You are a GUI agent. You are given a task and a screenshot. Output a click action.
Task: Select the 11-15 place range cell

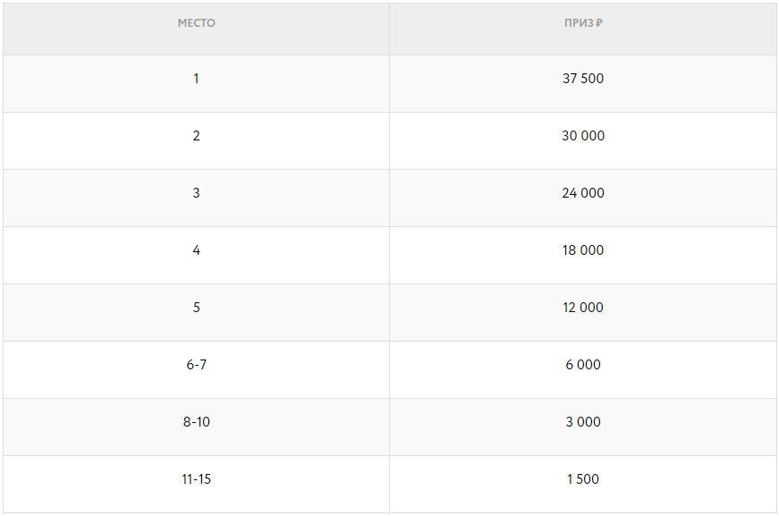[196, 479]
